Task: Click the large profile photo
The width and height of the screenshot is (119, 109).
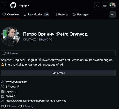Action: point(11,36)
